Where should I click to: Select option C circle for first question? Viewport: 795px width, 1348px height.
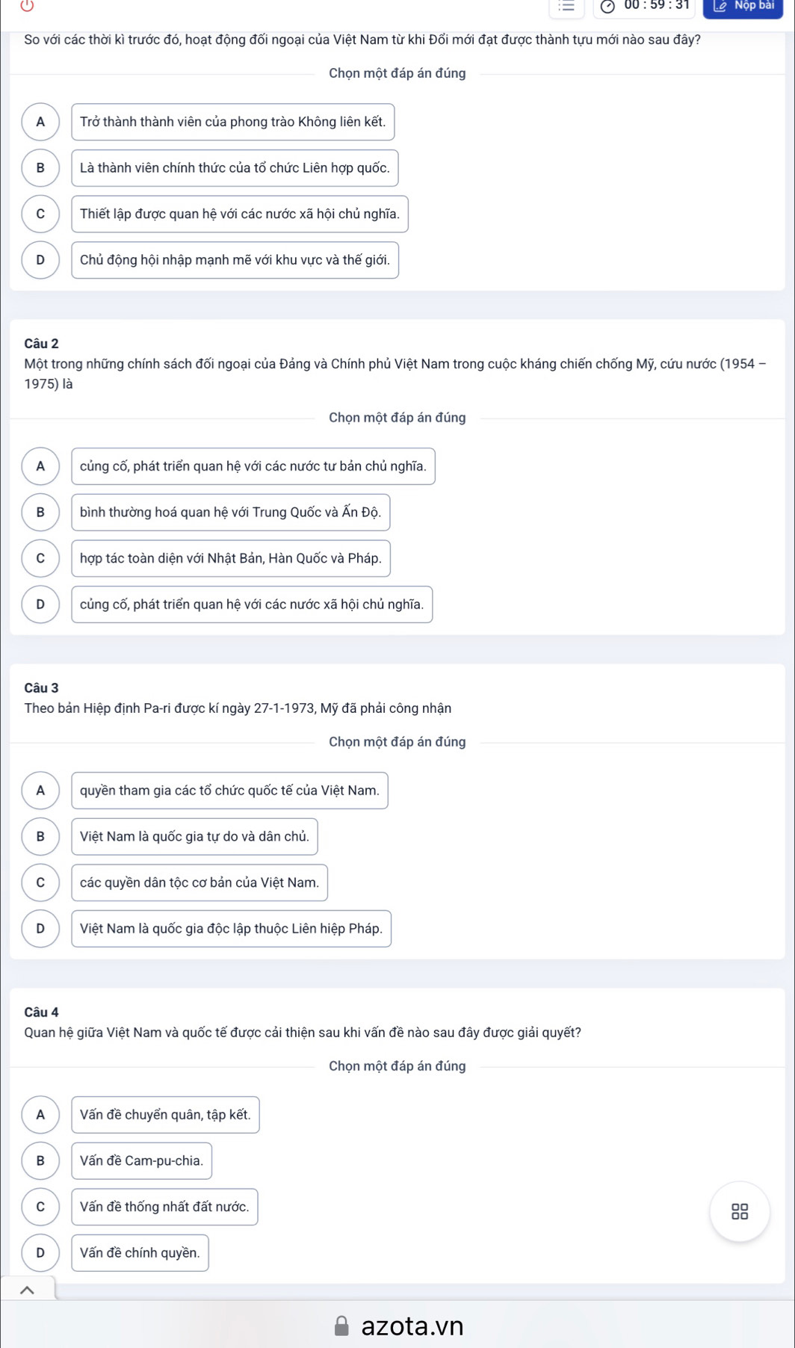(x=40, y=214)
